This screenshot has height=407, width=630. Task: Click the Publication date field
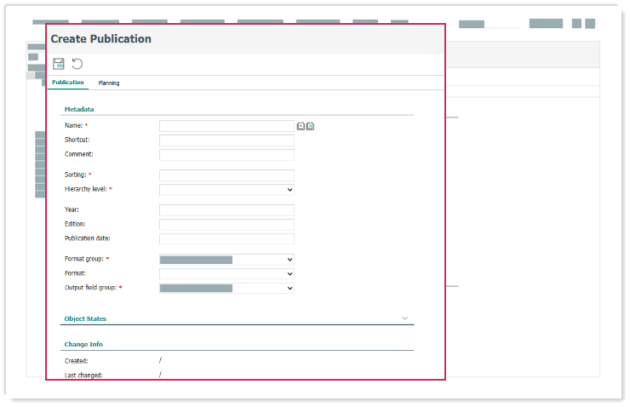tap(226, 238)
